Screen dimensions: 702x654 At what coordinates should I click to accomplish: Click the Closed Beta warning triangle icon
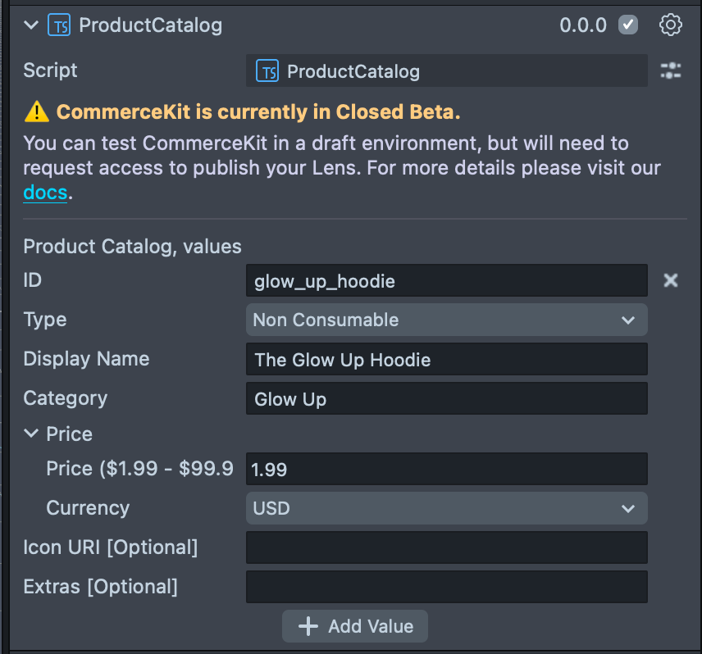click(x=37, y=112)
